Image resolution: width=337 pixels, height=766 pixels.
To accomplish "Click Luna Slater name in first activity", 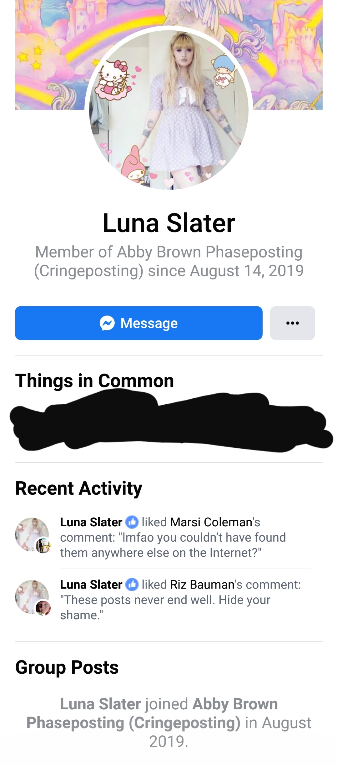I will [x=91, y=522].
